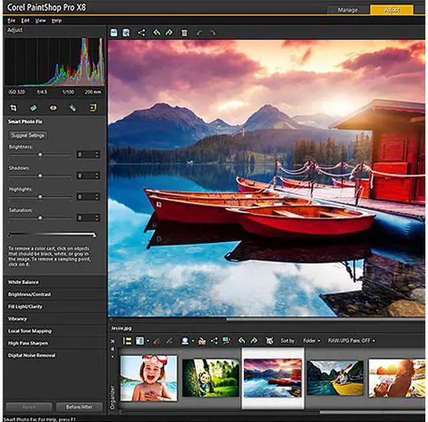Image resolution: width=428 pixels, height=422 pixels.
Task: Open the File menu
Action: [11, 21]
